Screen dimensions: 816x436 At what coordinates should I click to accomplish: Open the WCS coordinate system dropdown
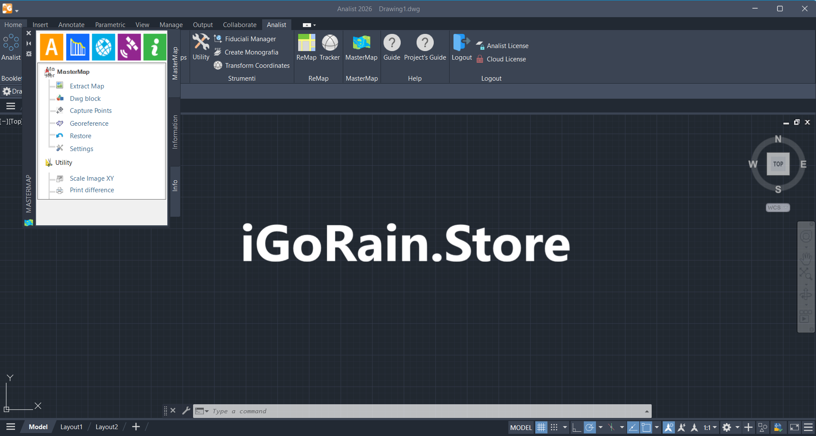(x=777, y=208)
